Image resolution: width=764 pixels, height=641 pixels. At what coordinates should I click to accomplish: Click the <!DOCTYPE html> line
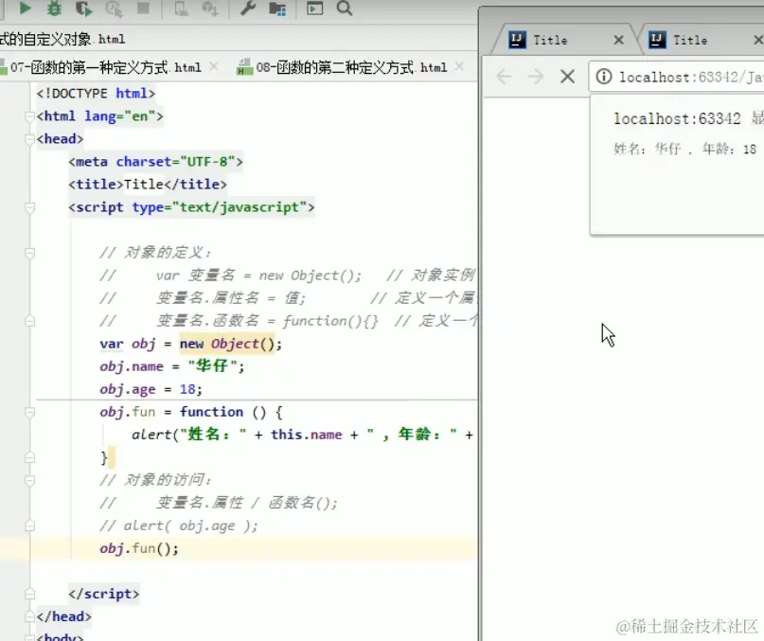(96, 93)
